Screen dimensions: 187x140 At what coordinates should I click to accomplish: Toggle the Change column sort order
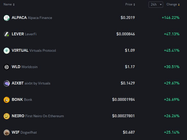[x=173, y=4]
